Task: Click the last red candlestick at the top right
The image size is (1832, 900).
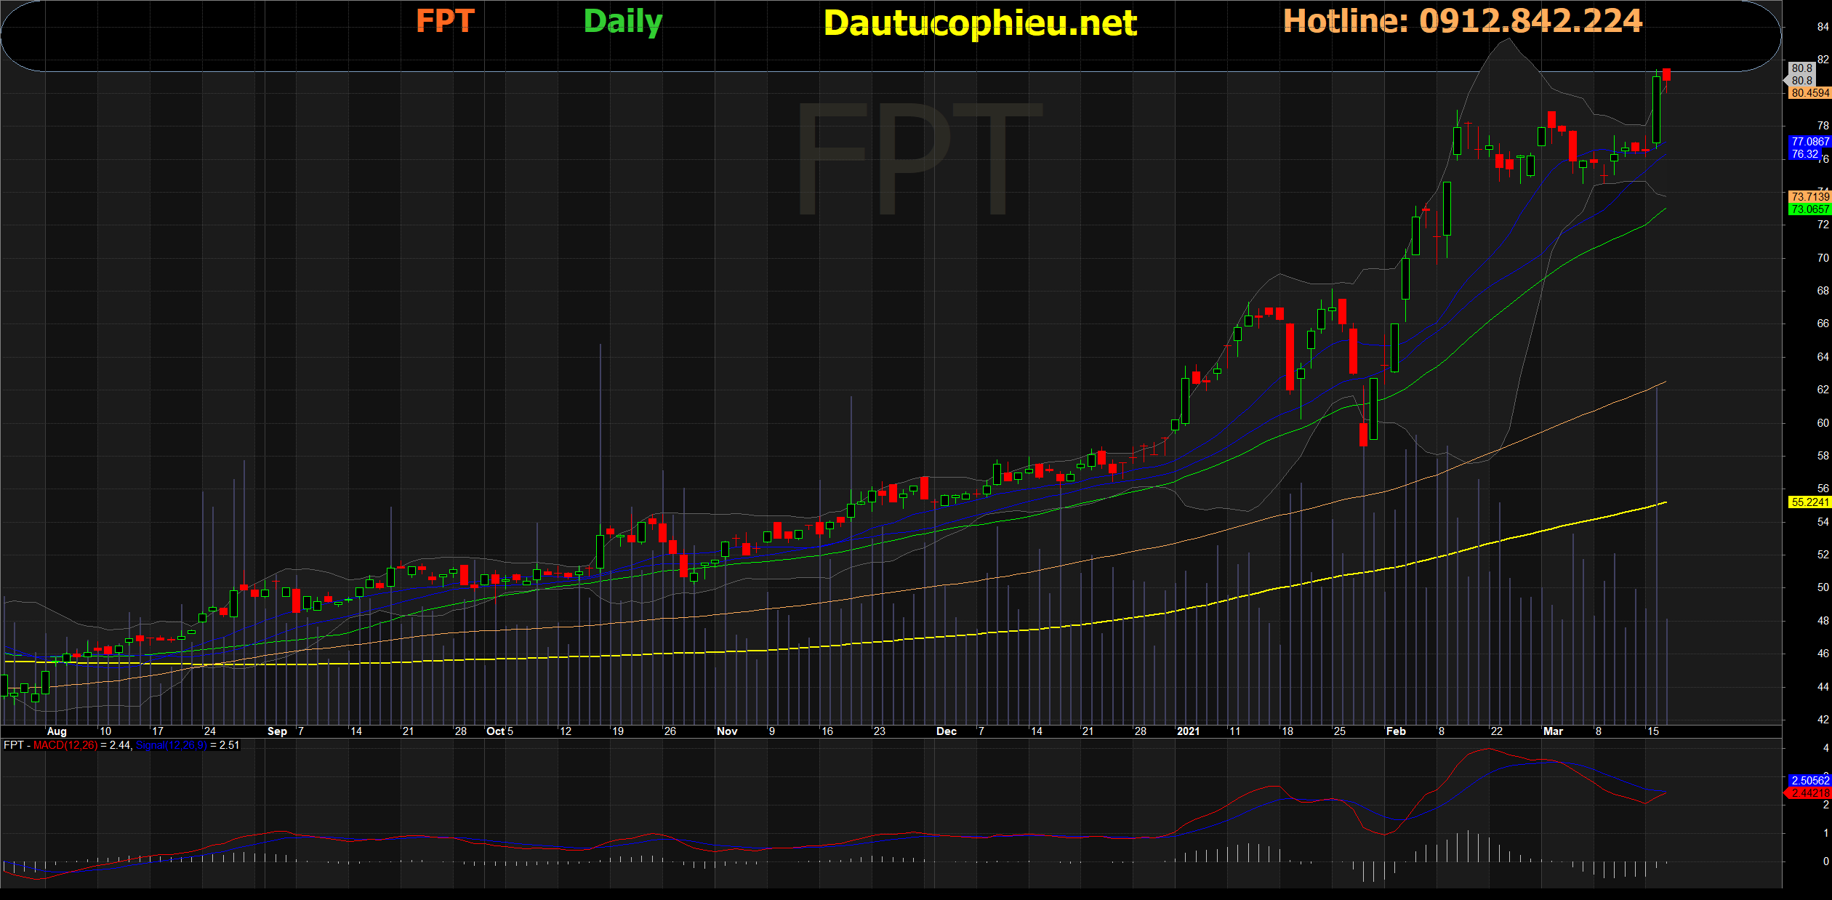Action: pyautogui.click(x=1666, y=74)
